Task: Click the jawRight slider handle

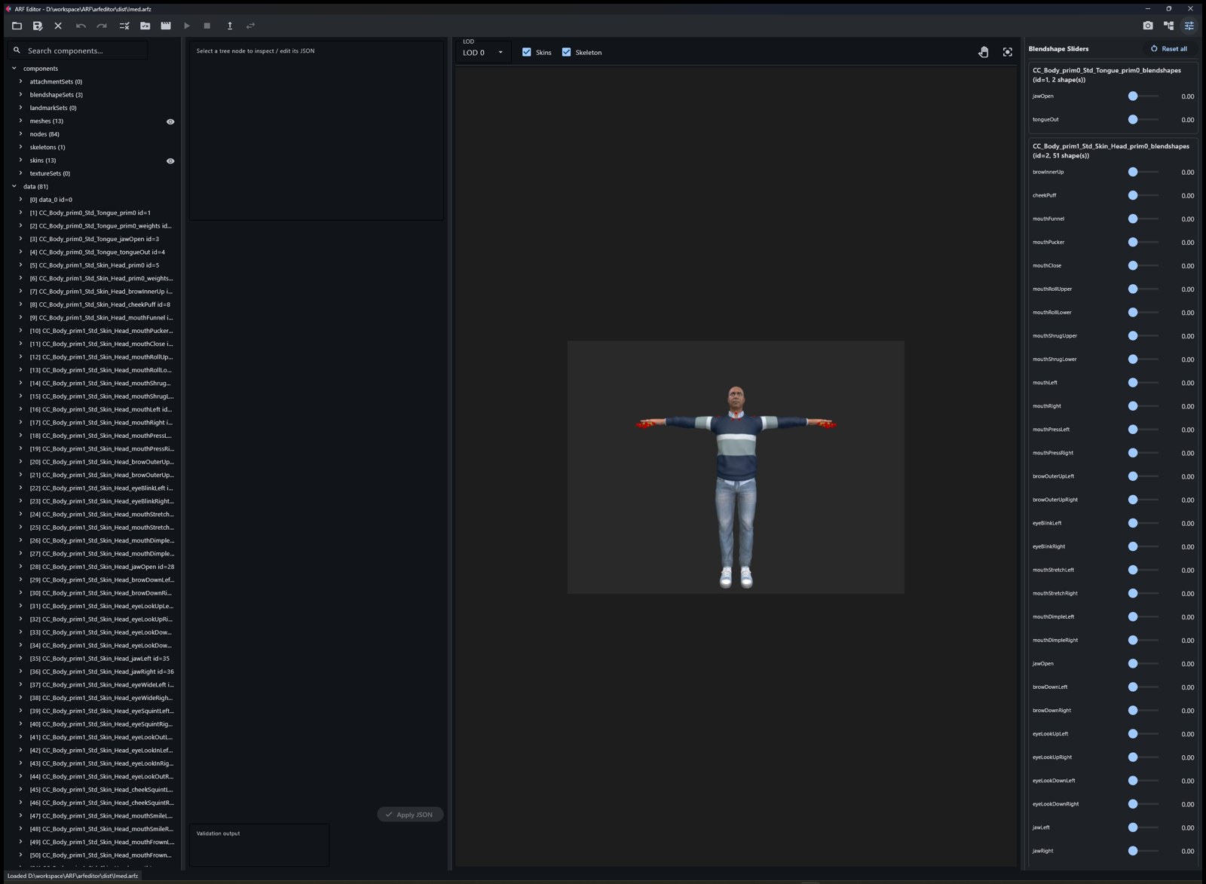Action: 1133,851
